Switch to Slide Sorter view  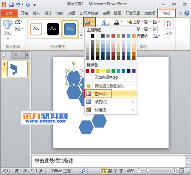pyautogui.click(x=110, y=171)
